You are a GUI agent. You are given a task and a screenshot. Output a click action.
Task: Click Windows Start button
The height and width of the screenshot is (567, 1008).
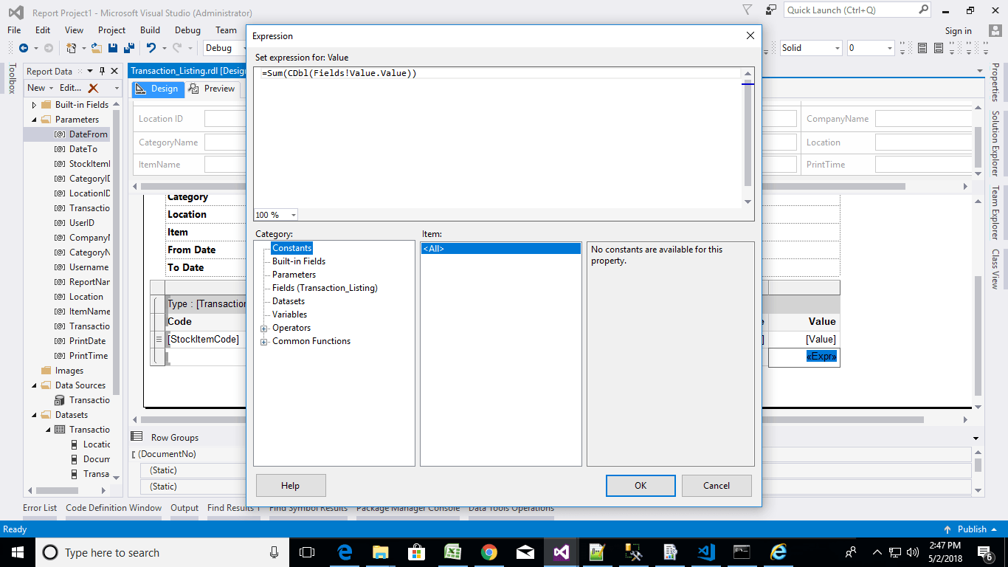(x=17, y=552)
